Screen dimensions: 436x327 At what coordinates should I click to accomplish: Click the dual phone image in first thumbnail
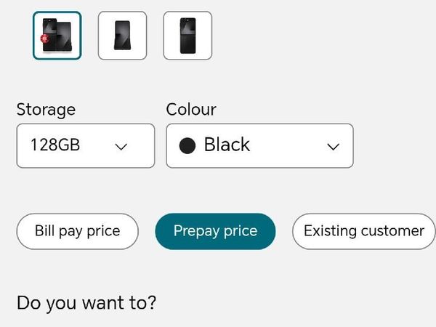(x=58, y=36)
